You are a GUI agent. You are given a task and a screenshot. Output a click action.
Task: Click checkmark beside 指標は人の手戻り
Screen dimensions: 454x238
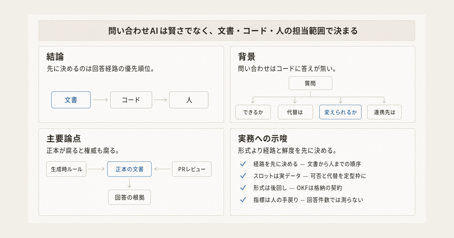click(x=243, y=200)
